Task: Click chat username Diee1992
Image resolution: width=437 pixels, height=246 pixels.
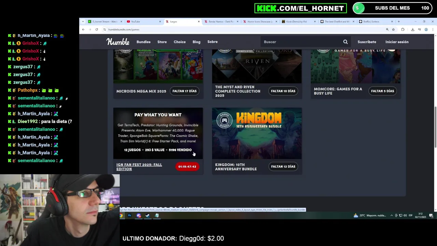Action: point(28,122)
